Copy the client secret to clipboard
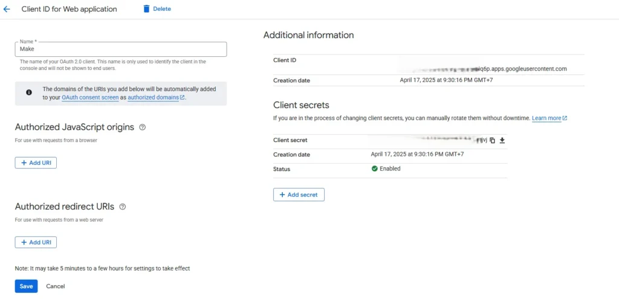The image size is (619, 299). 493,140
